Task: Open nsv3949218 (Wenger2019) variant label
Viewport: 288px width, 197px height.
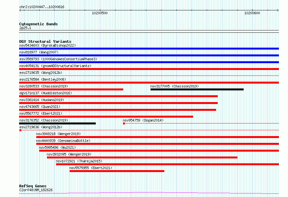Action: [58, 134]
